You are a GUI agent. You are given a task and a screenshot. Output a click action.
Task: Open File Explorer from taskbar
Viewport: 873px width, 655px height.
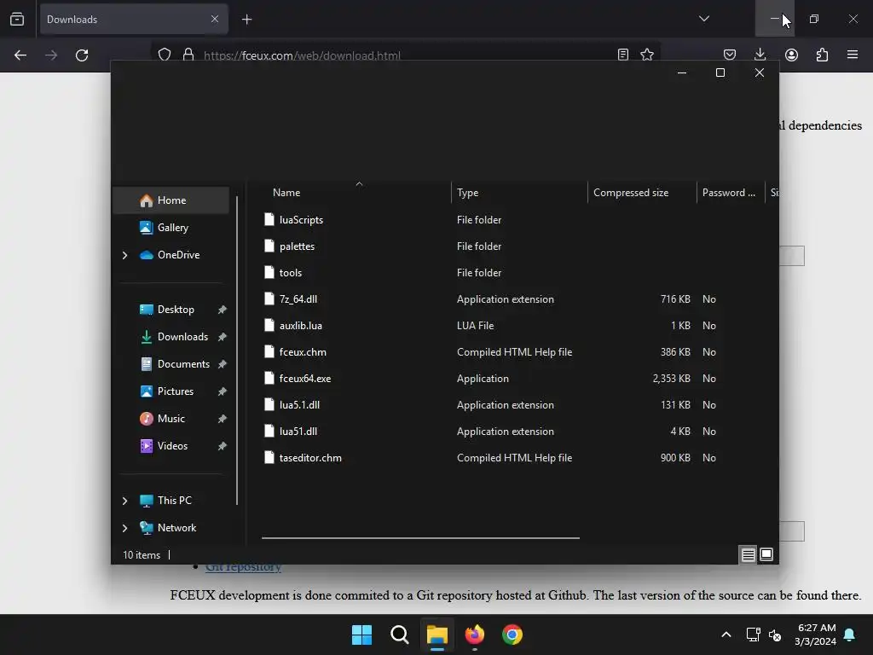click(x=437, y=635)
